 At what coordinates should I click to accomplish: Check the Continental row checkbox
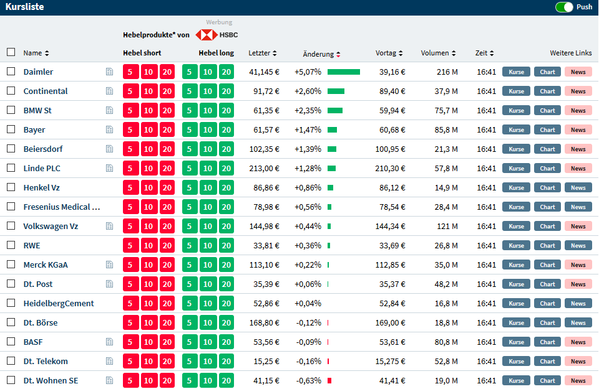click(x=11, y=91)
